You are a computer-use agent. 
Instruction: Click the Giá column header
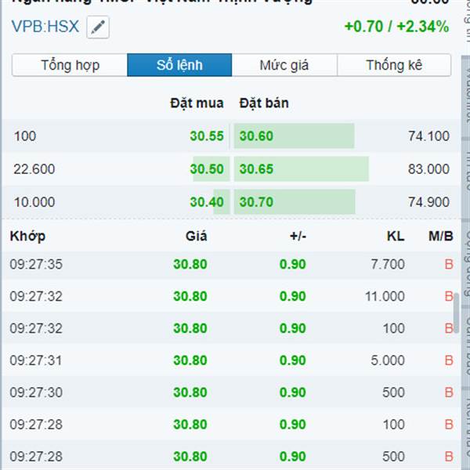[197, 237]
